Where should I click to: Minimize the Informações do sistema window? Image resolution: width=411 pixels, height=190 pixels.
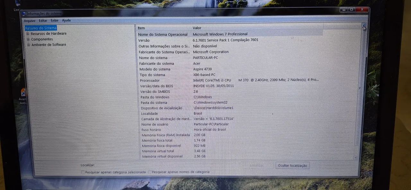click(x=344, y=10)
